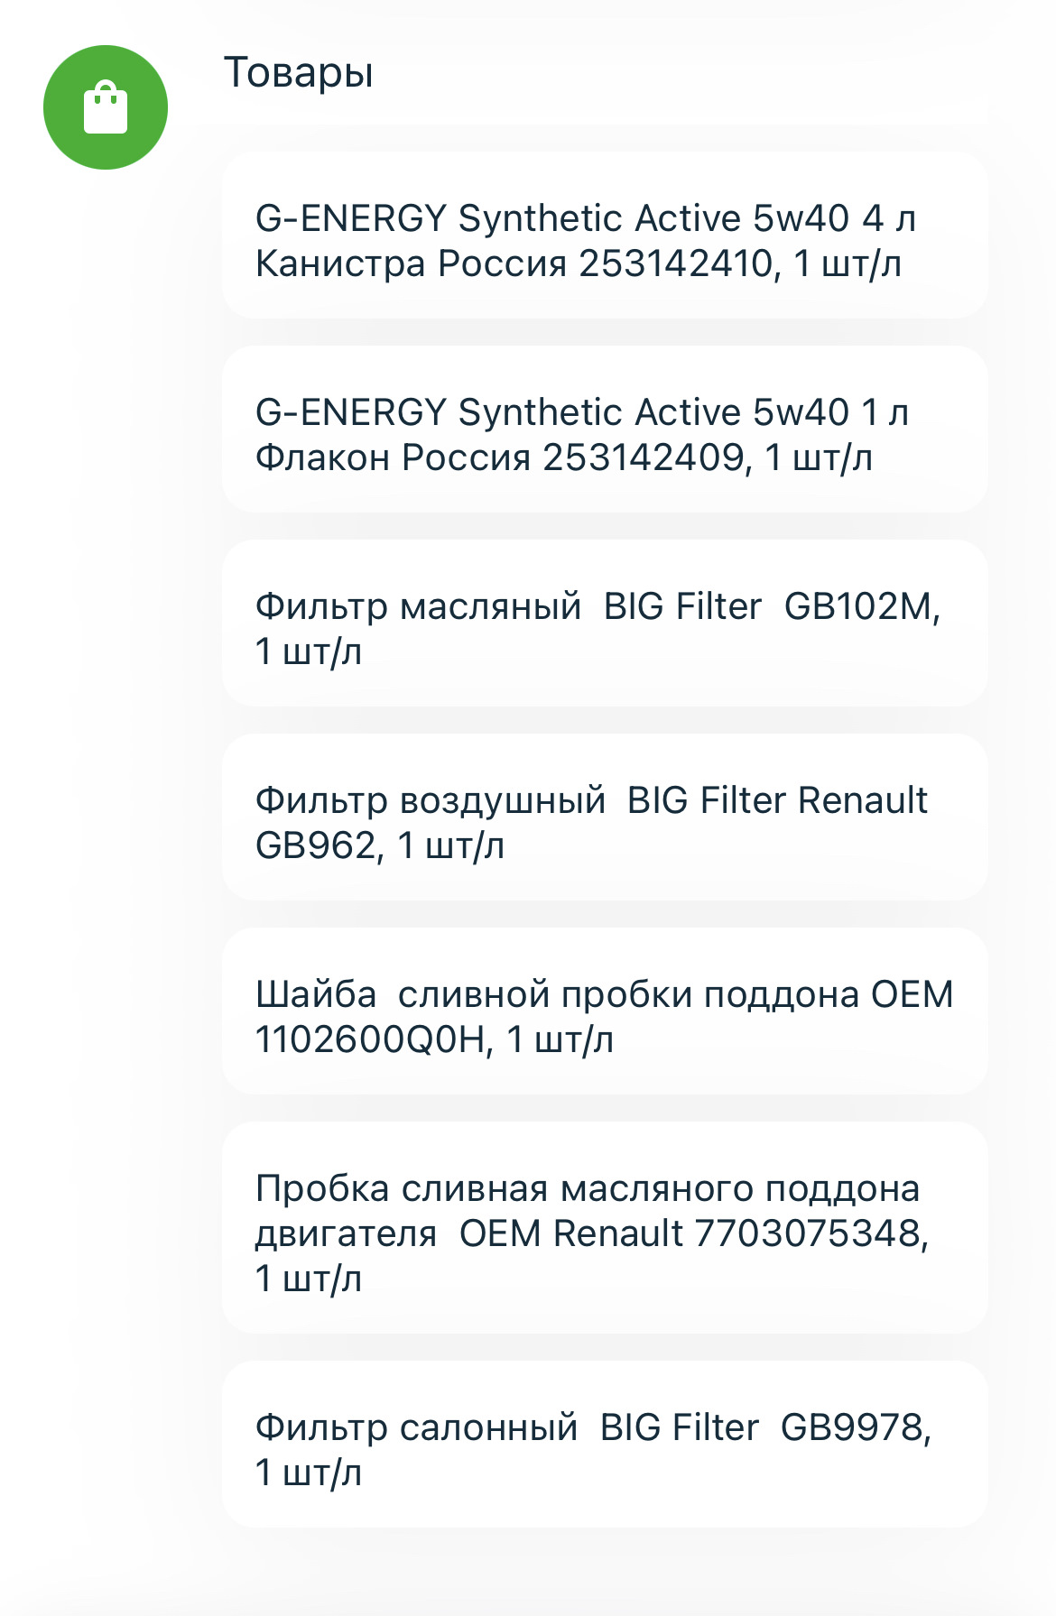Open the G-ENERGY 1 л Флакон item
The height and width of the screenshot is (1616, 1056).
click(604, 429)
